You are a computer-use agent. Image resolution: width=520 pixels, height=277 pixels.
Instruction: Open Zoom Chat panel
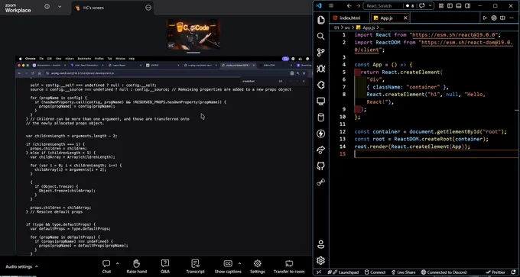point(106,266)
